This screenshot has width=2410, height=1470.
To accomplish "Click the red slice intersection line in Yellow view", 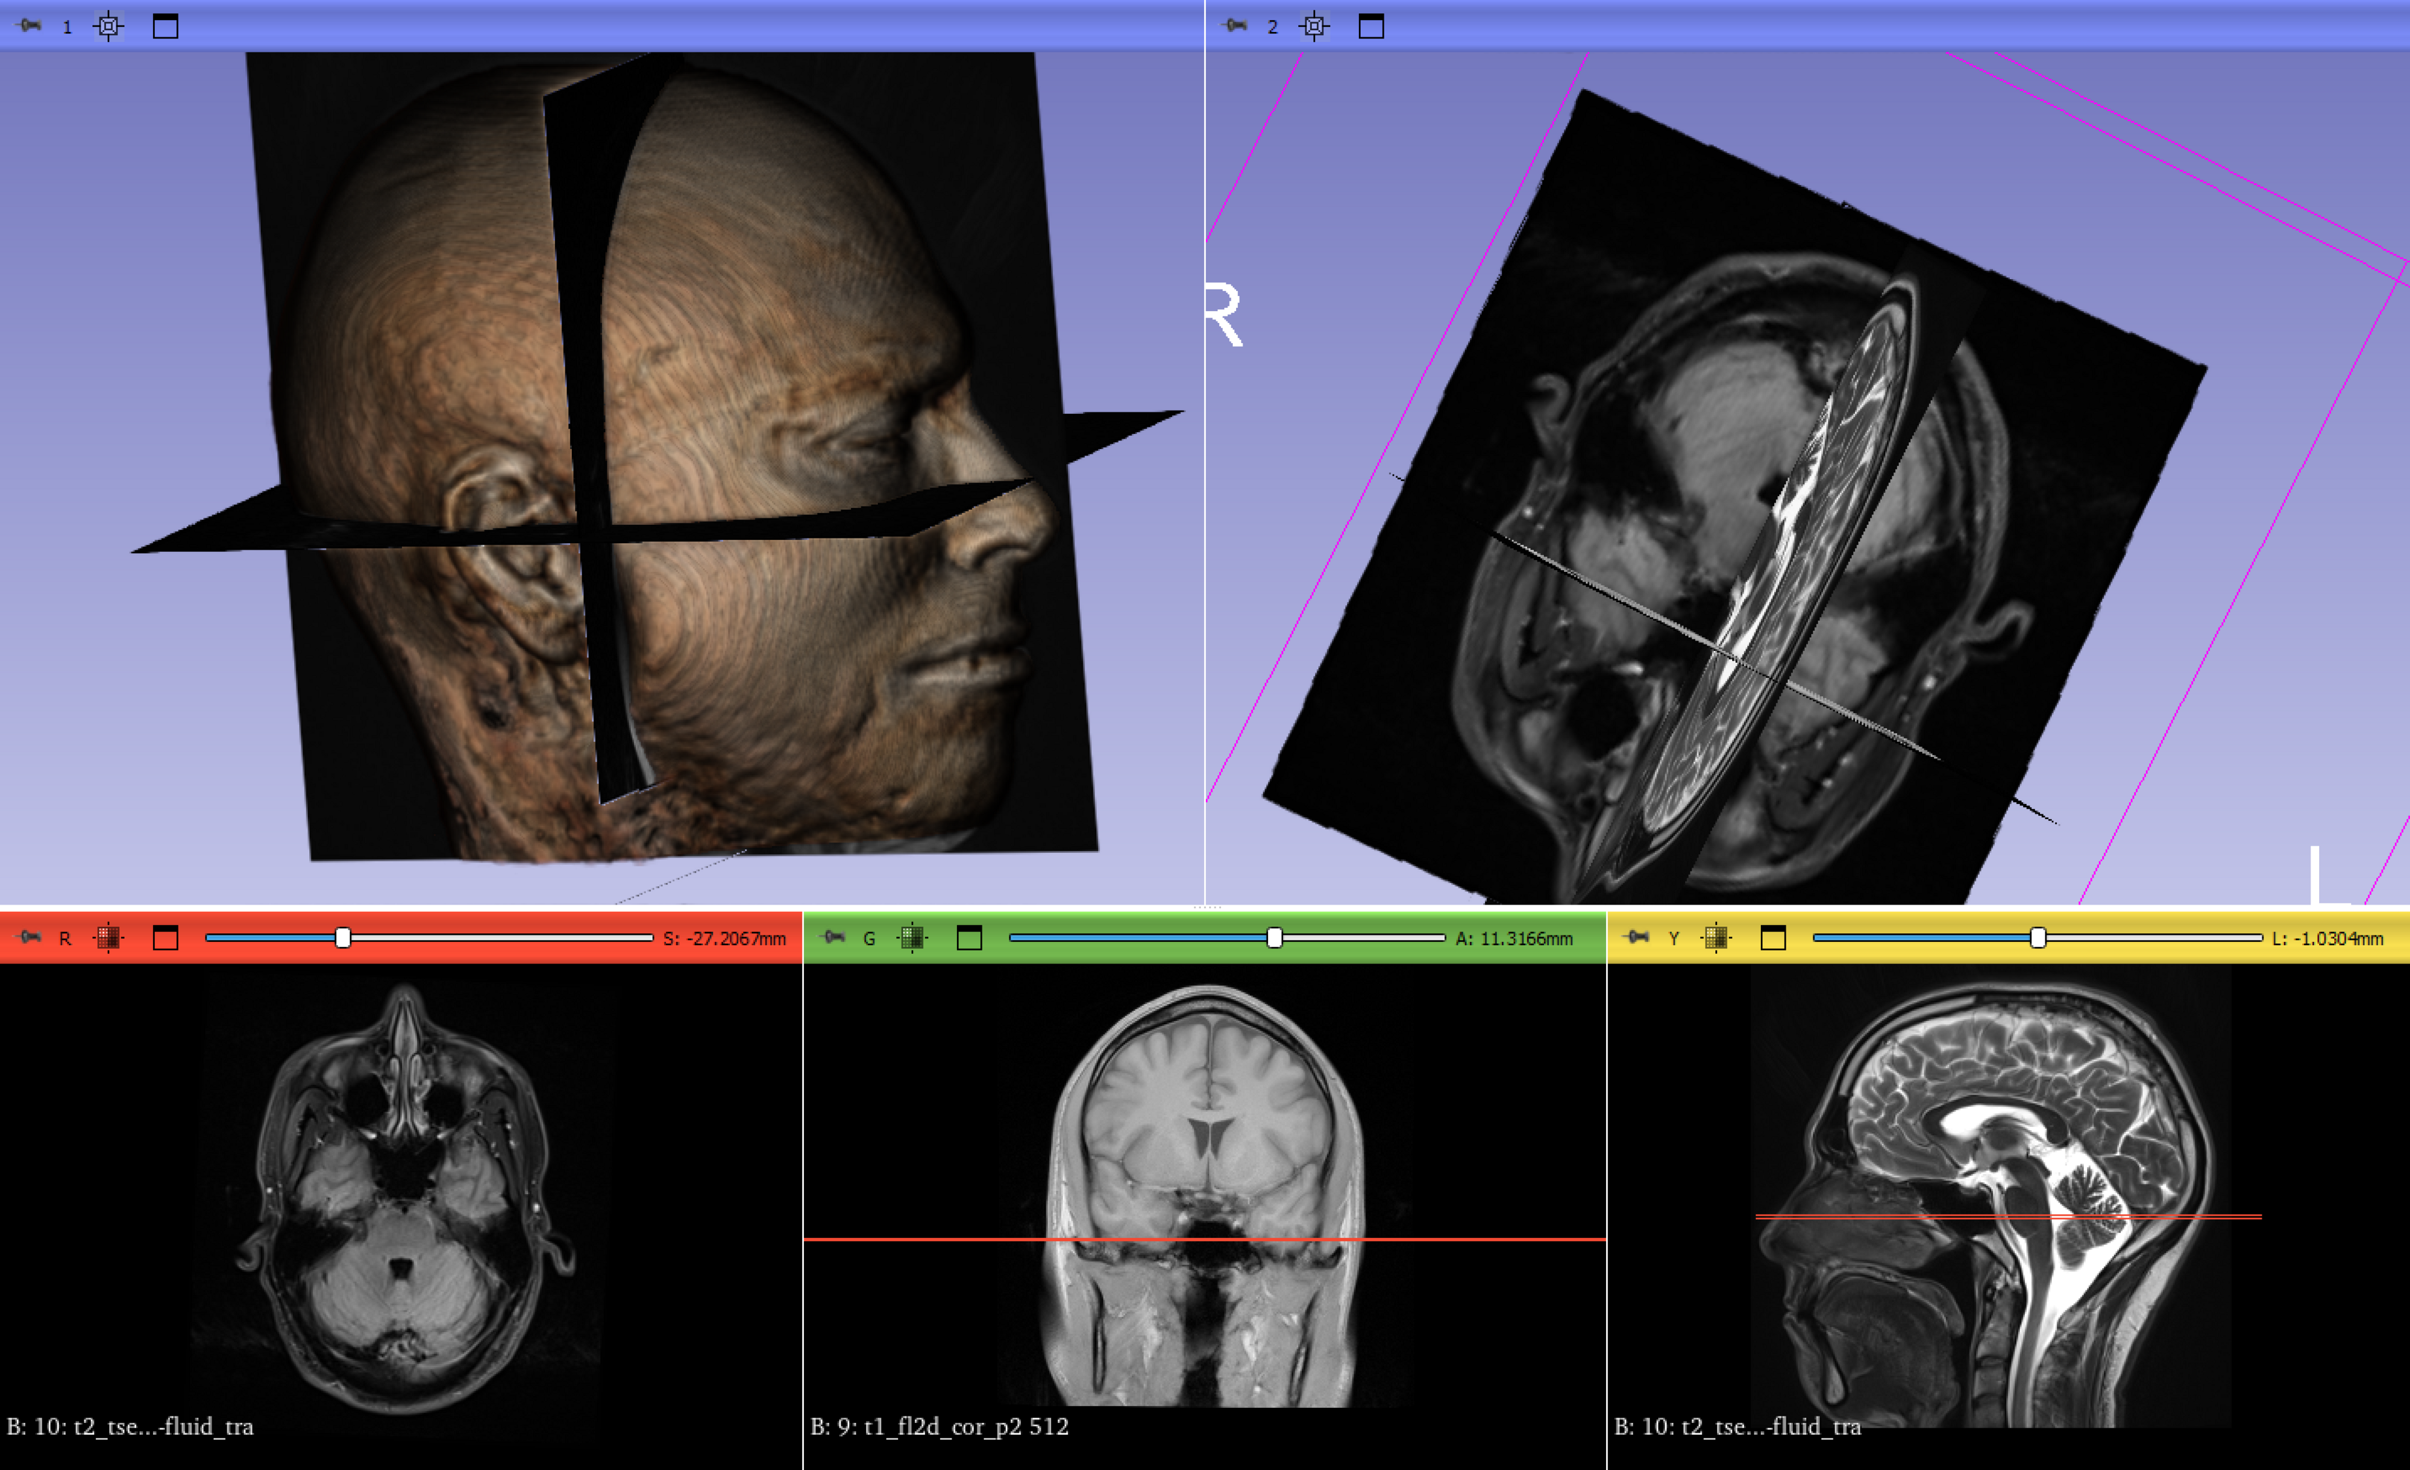I will coord(2008,1216).
